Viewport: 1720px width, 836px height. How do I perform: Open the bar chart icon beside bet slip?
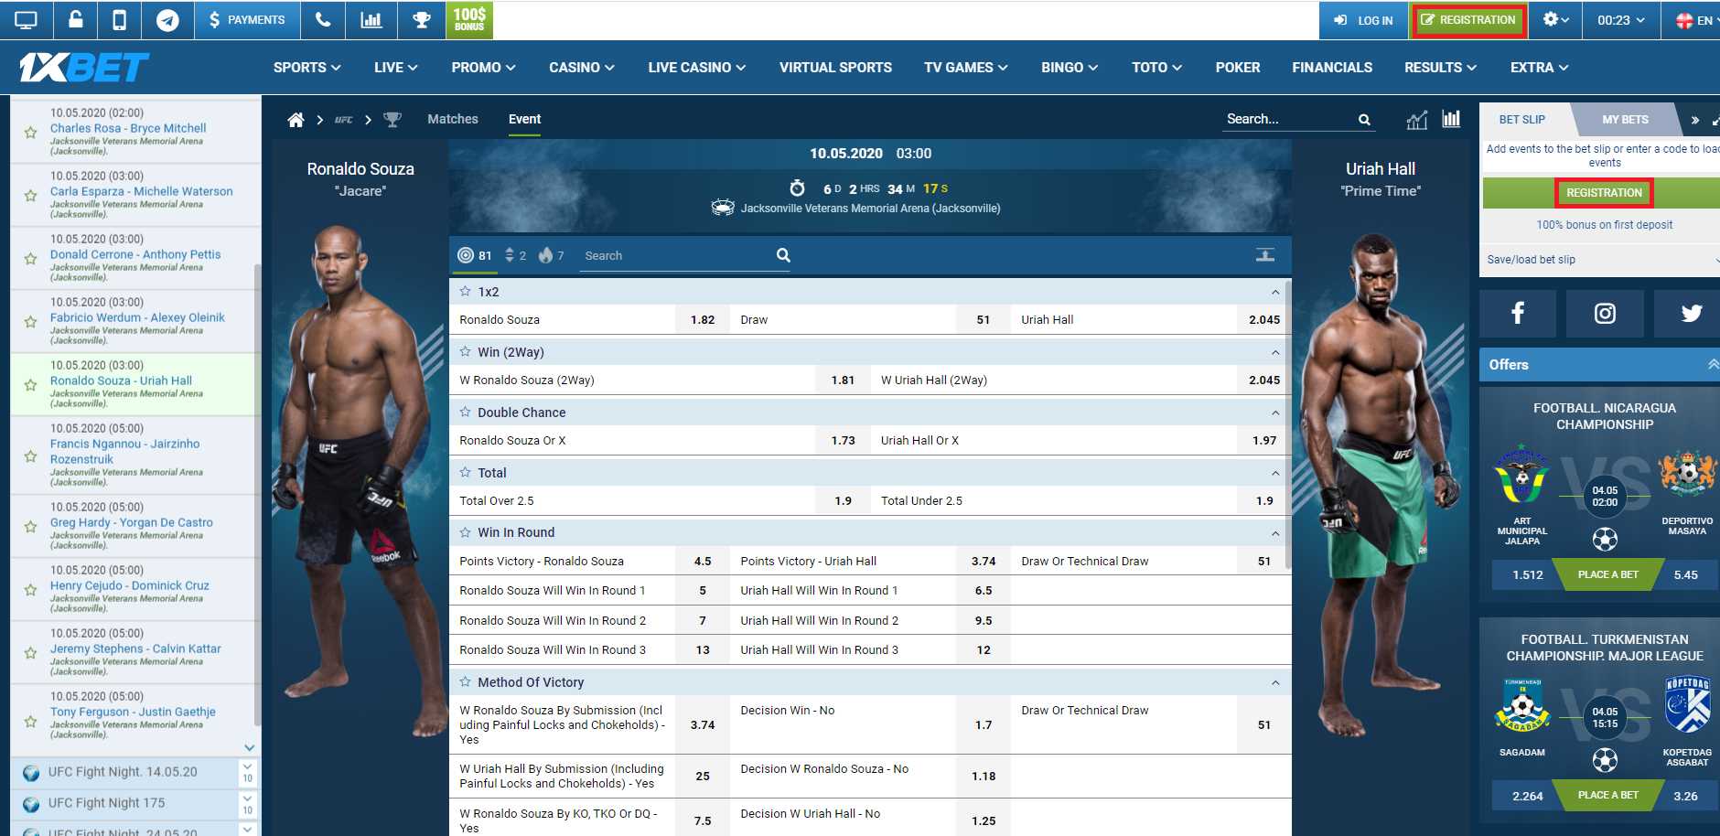(x=1452, y=119)
